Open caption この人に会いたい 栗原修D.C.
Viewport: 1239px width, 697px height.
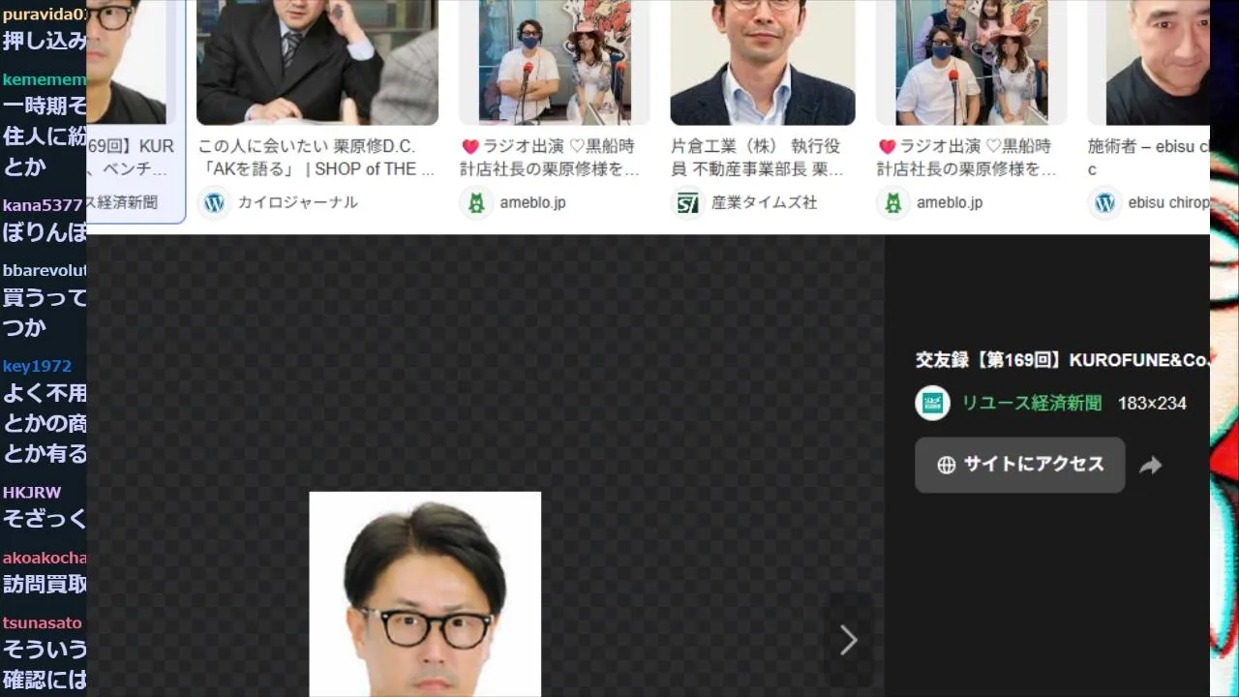click(x=317, y=158)
